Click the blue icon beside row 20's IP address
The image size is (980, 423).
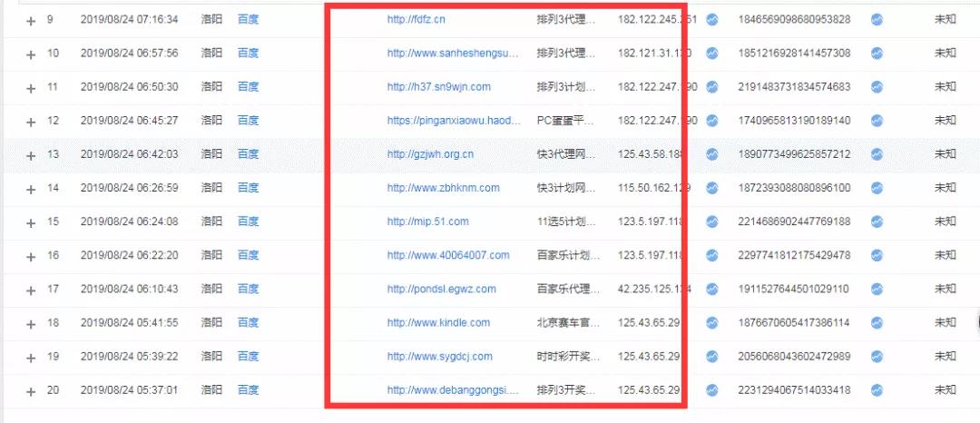[x=712, y=390]
